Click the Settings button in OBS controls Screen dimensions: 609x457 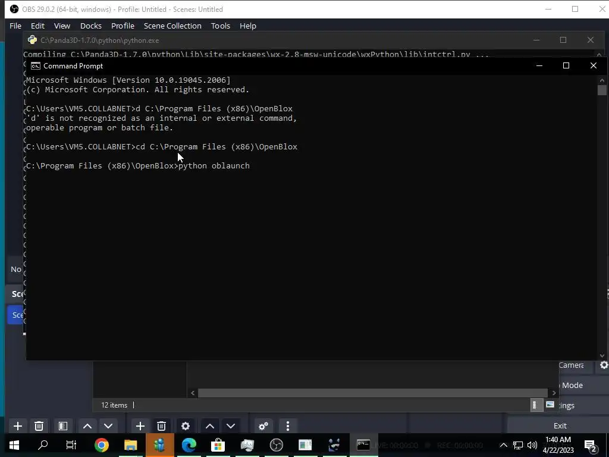(x=584, y=405)
